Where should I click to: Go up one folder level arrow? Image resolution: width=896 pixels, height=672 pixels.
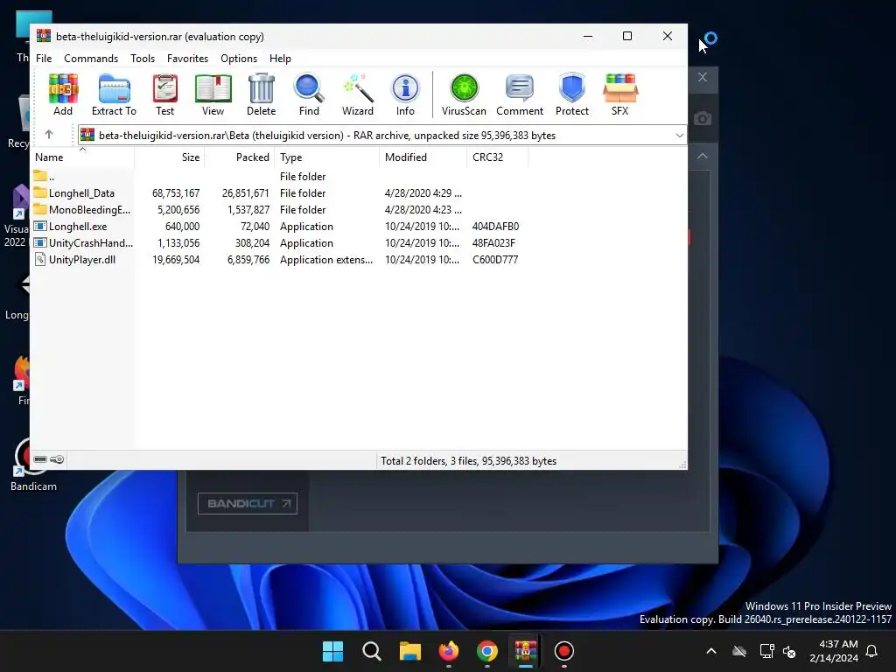coord(49,135)
